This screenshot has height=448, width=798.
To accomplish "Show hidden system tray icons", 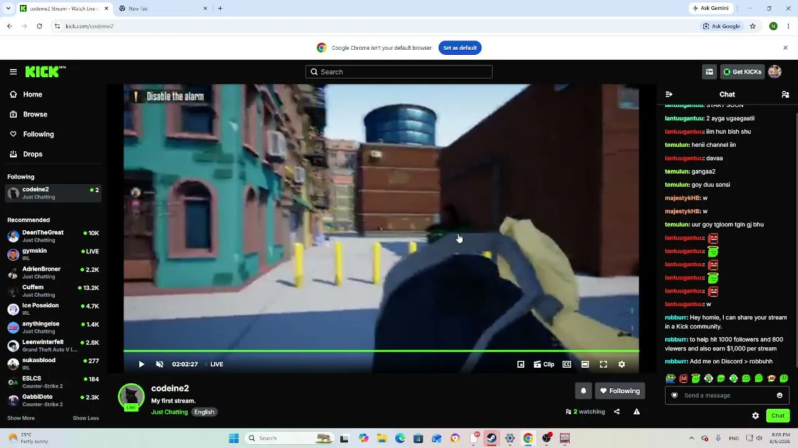I will [x=691, y=439].
